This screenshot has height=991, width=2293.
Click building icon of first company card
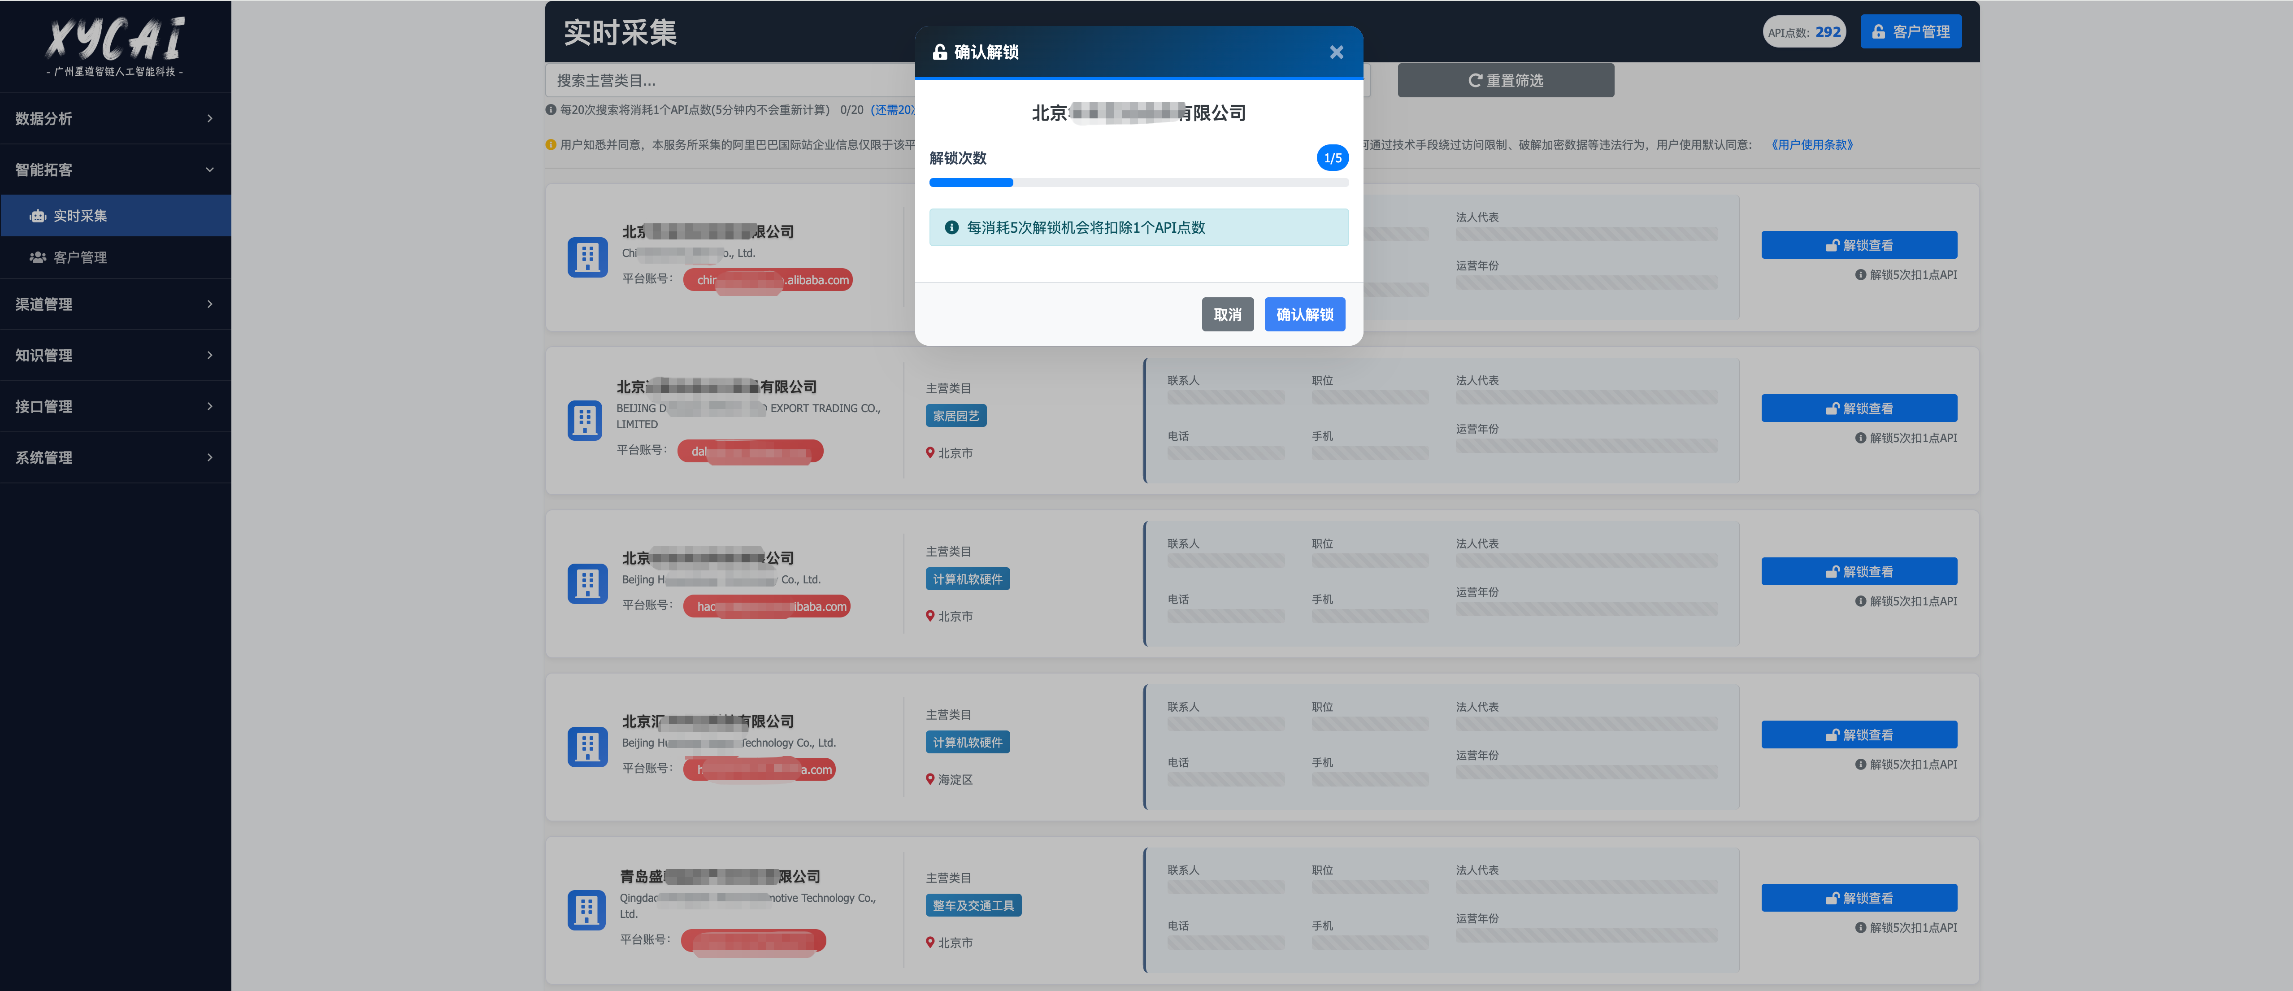586,257
